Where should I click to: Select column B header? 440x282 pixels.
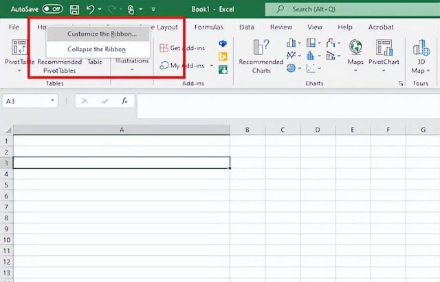pos(247,130)
